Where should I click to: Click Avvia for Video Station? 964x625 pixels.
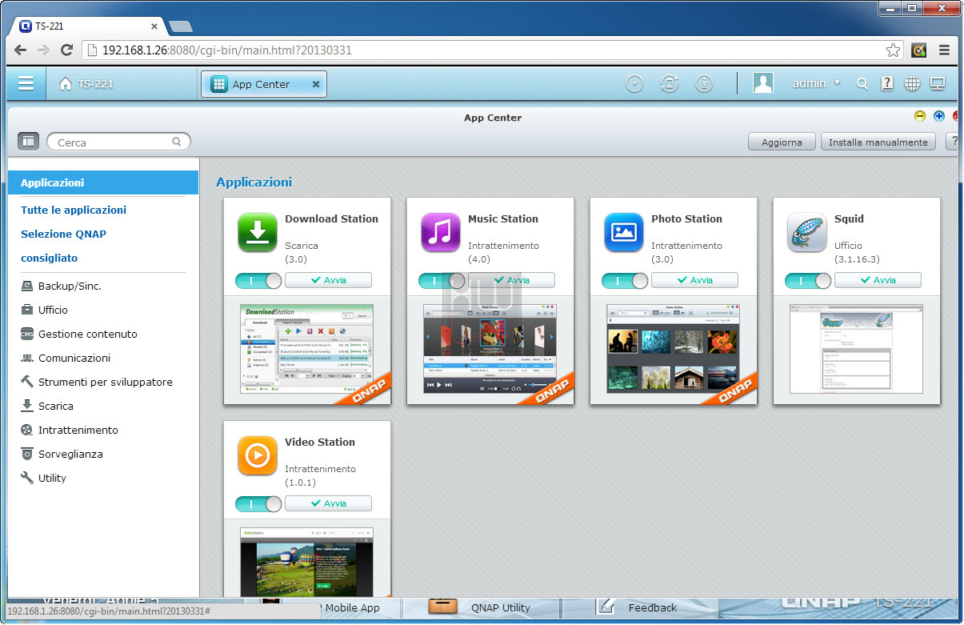point(328,503)
